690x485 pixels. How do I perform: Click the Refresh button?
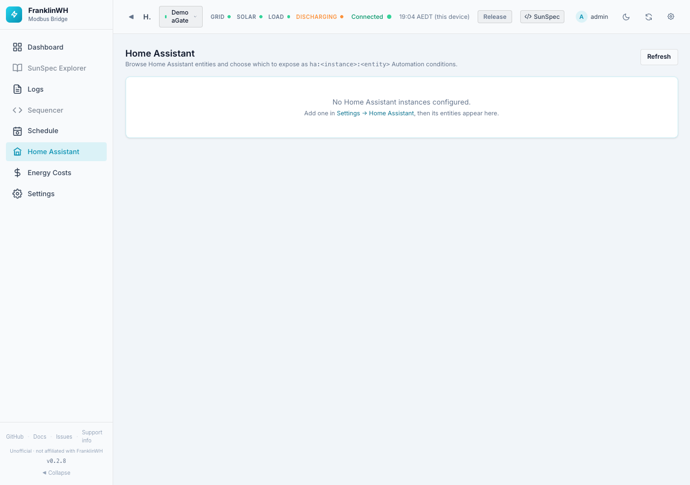pos(659,57)
